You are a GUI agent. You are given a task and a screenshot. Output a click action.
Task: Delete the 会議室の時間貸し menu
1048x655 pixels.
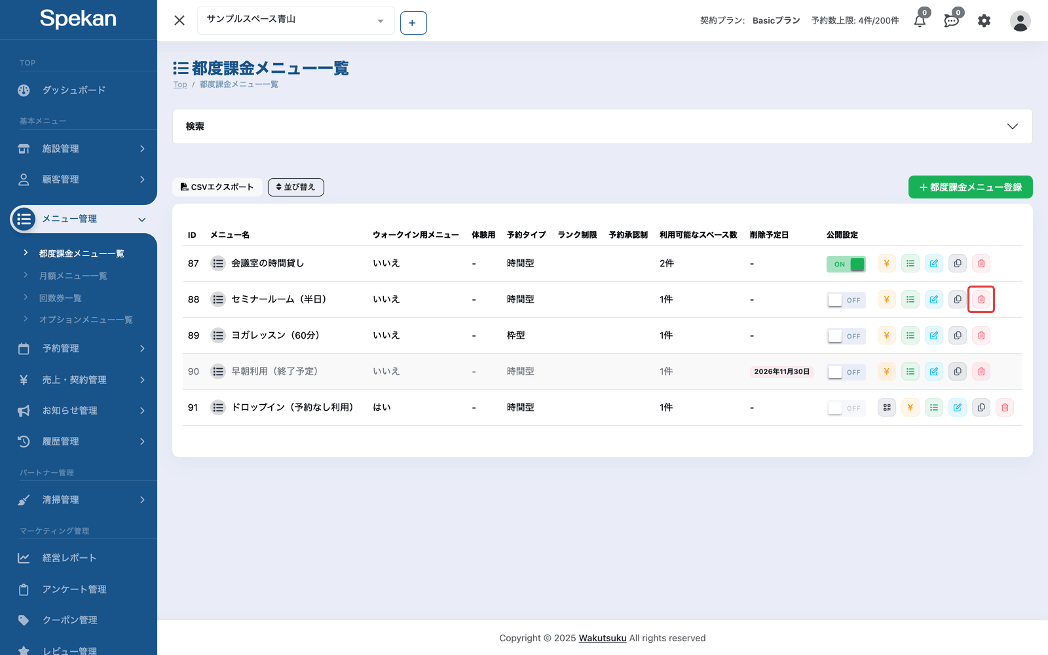(981, 263)
